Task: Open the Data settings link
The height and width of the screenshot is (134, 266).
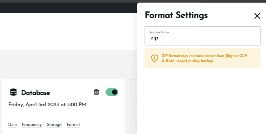Action: (x=13, y=125)
